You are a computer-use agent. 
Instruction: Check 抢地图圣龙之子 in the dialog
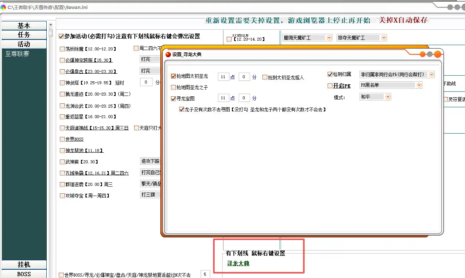pyautogui.click(x=173, y=87)
